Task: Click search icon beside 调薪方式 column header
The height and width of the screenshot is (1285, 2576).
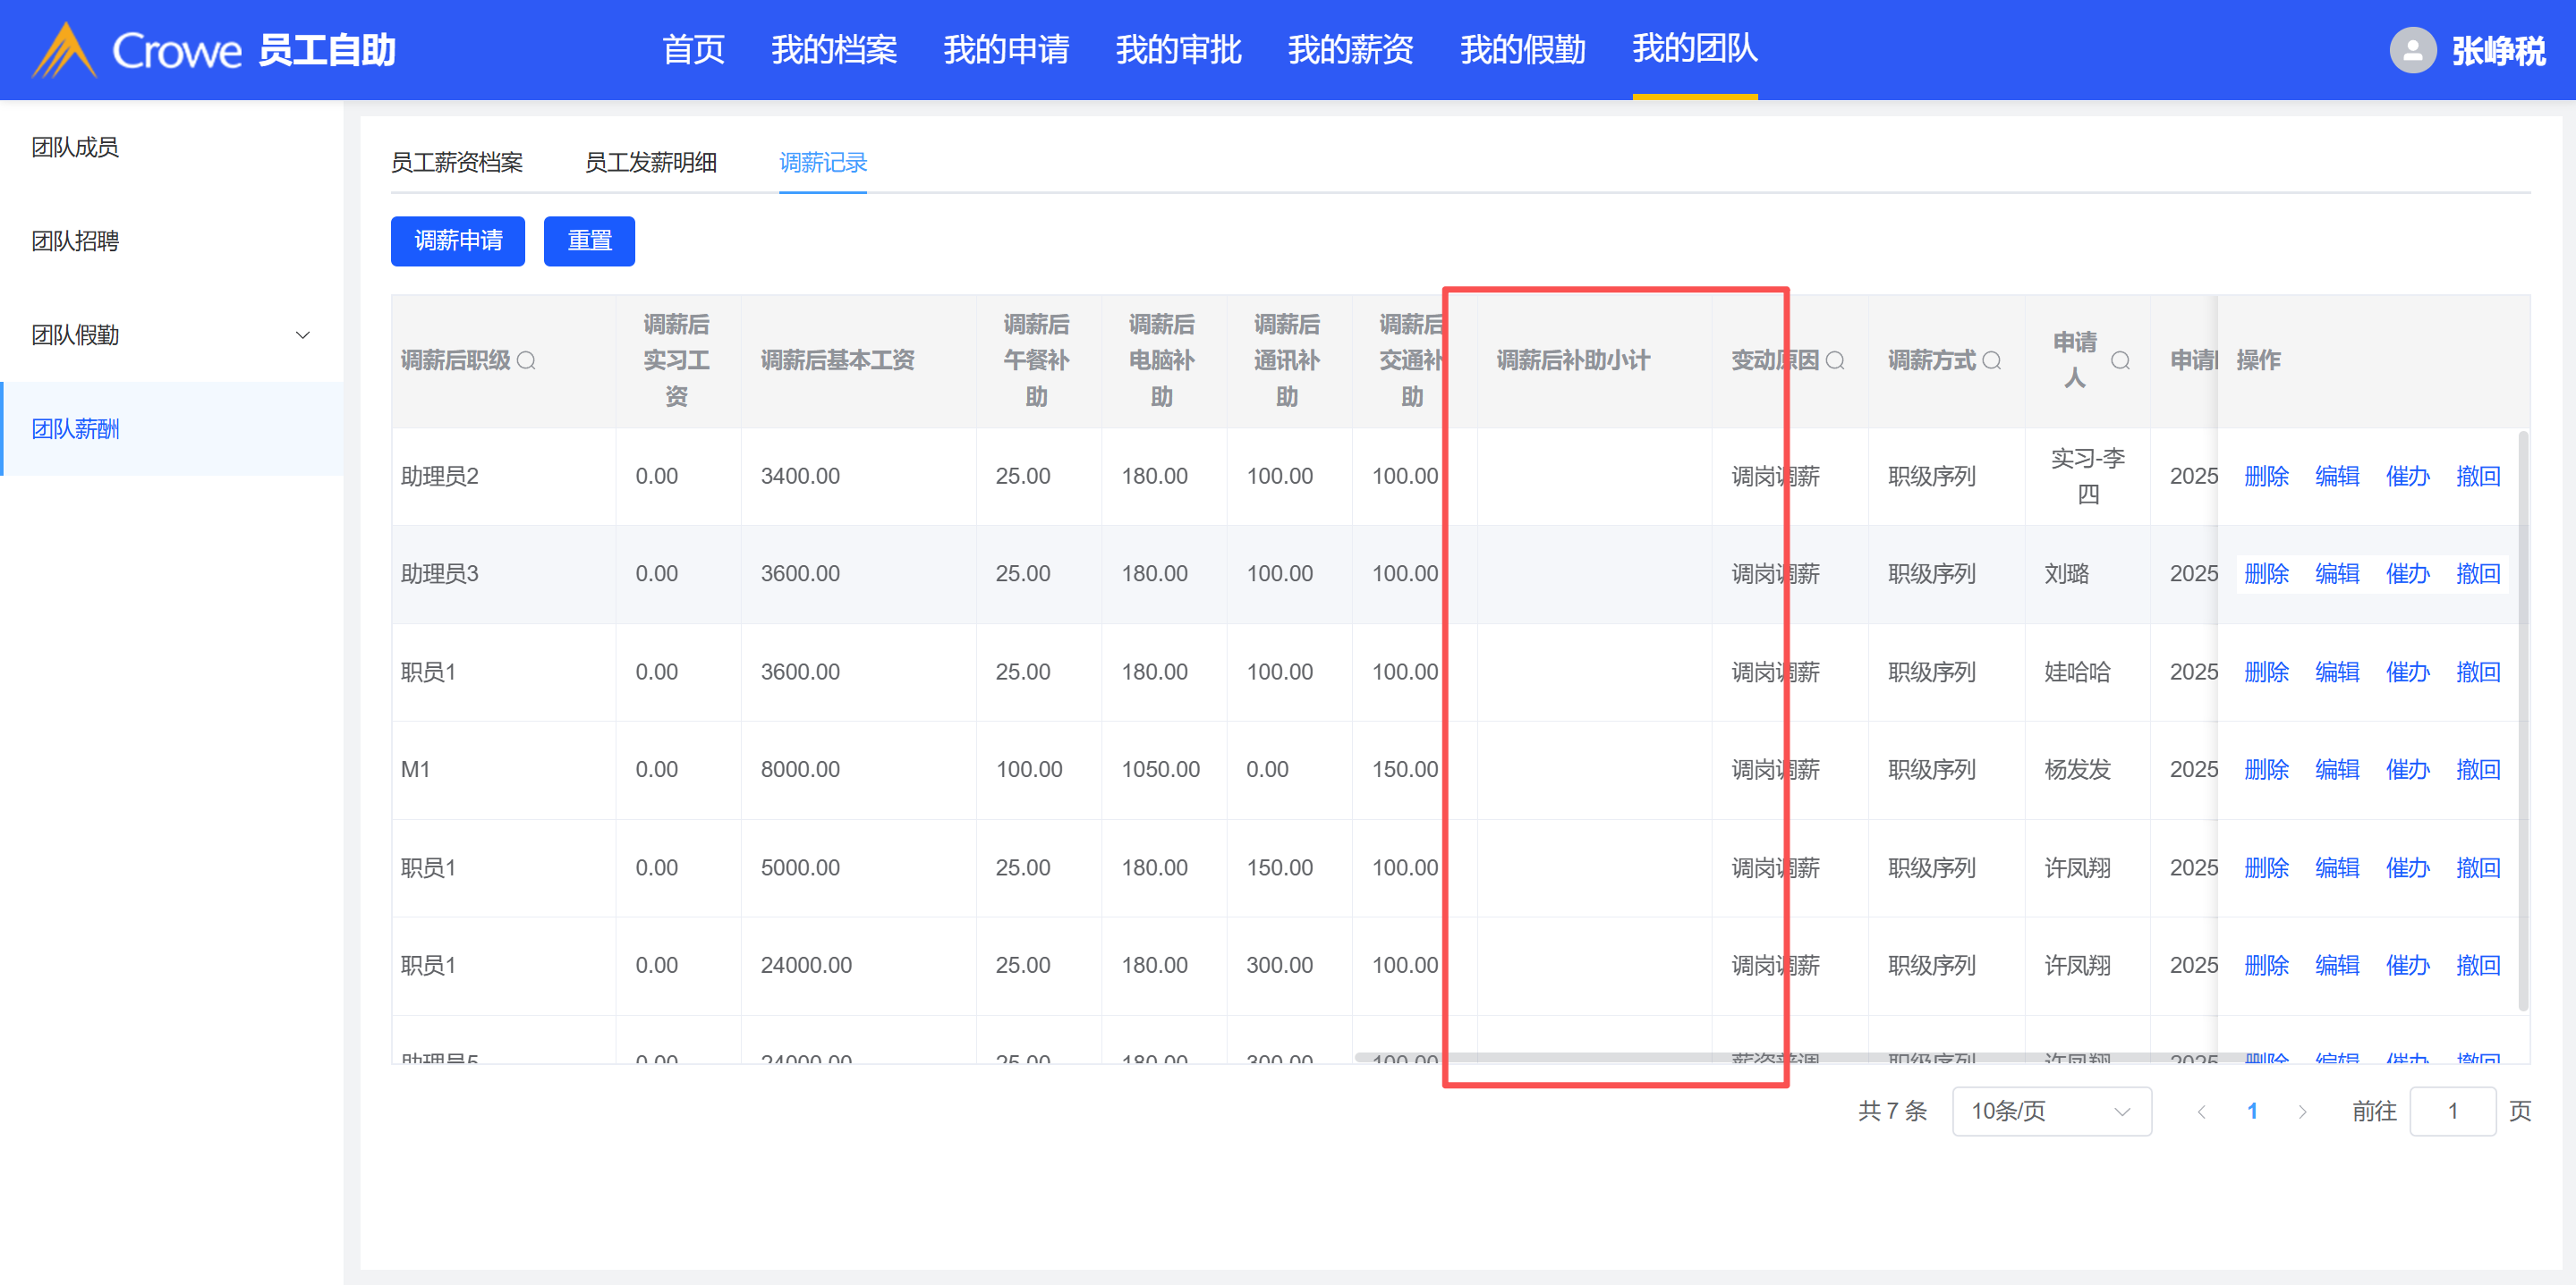Action: pyautogui.click(x=1992, y=360)
